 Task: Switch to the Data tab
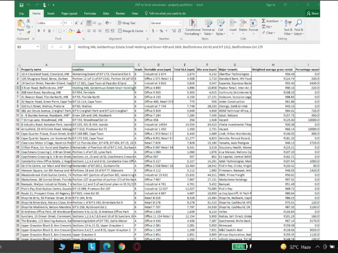[106, 13]
